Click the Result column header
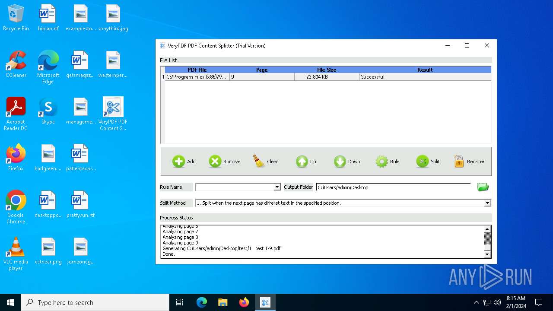This screenshot has height=311, width=553. [x=425, y=70]
